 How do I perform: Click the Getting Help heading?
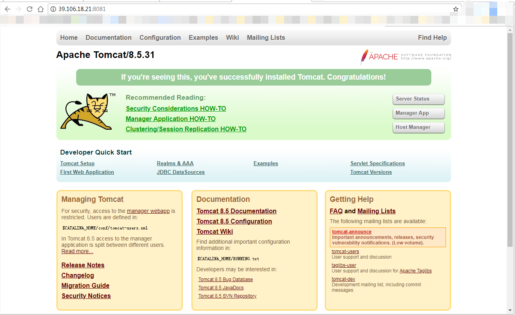pos(352,199)
